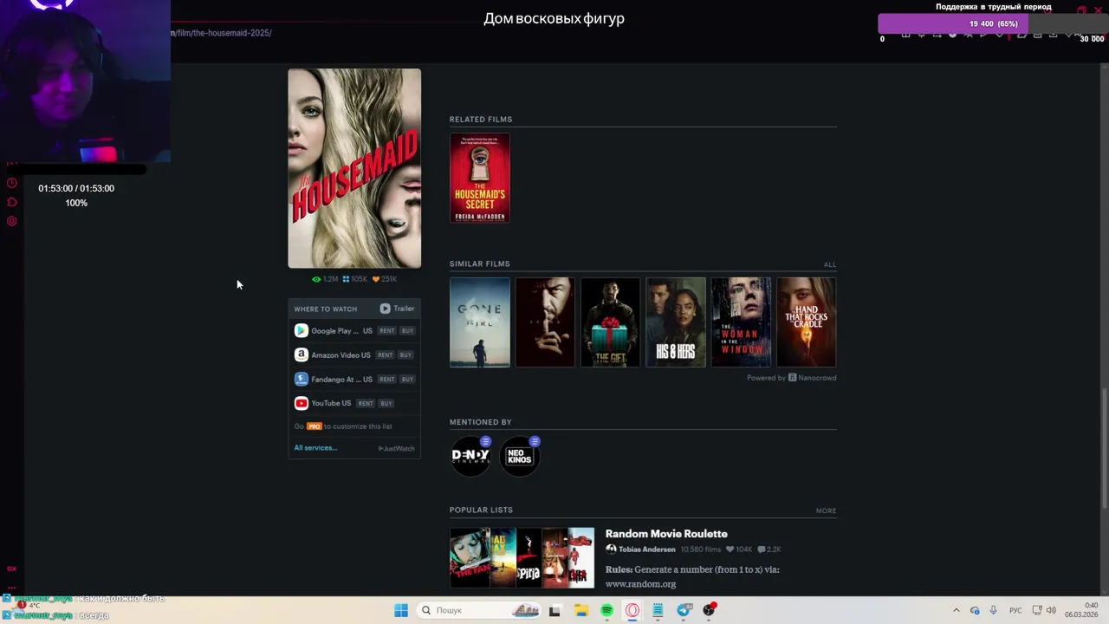This screenshot has height=624, width=1109.
Task: Switch the РУС input language
Action: click(x=1015, y=610)
